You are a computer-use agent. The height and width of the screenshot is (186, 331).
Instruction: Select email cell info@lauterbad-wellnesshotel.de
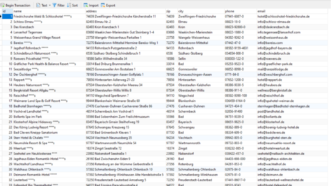[x=292, y=180]
